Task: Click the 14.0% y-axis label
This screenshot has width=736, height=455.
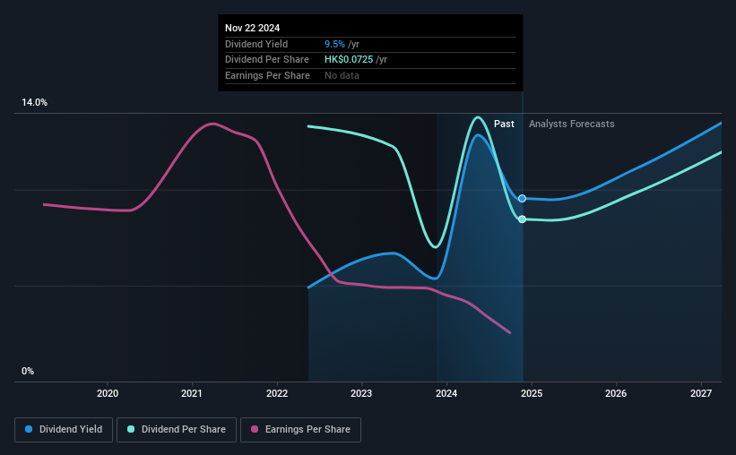Action: point(34,103)
